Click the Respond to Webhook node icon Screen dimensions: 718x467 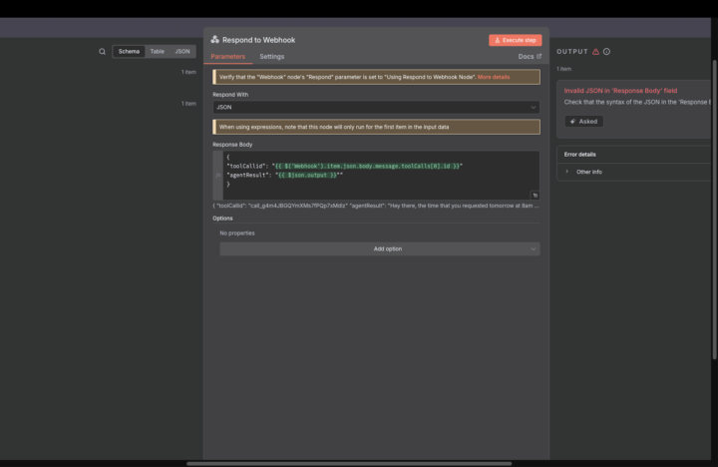[x=214, y=39]
